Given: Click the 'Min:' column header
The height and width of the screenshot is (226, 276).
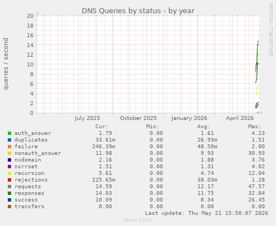Looking at the screenshot, I should click(x=153, y=127).
